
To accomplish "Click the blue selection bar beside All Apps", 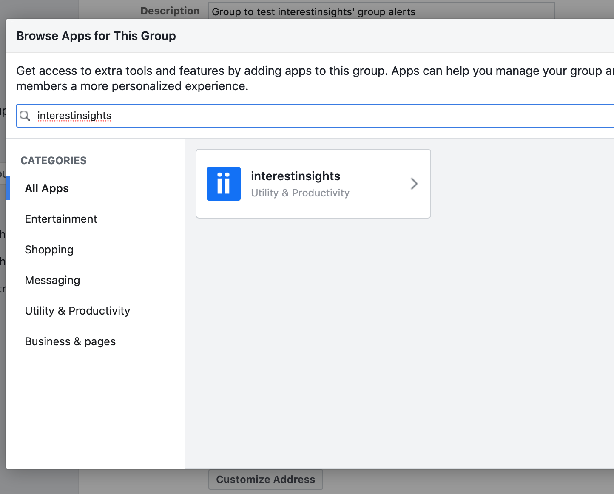I will pos(8,188).
